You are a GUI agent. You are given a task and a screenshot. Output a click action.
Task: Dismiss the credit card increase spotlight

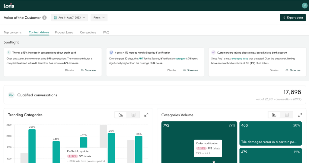point(69,70)
